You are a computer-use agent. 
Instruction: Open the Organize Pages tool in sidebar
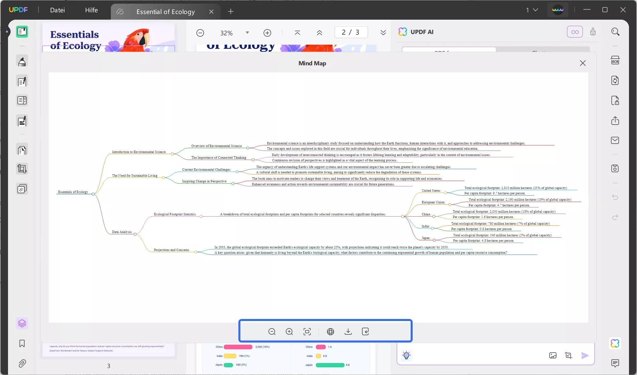coord(22,100)
